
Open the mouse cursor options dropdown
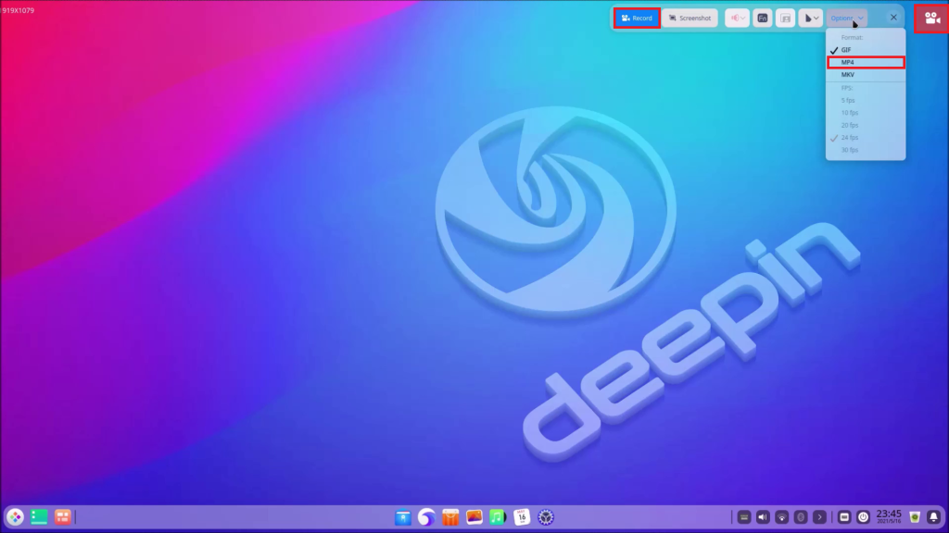point(810,18)
